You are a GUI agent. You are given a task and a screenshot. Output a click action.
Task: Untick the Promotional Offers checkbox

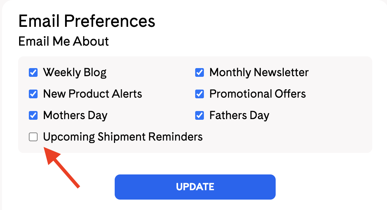200,94
